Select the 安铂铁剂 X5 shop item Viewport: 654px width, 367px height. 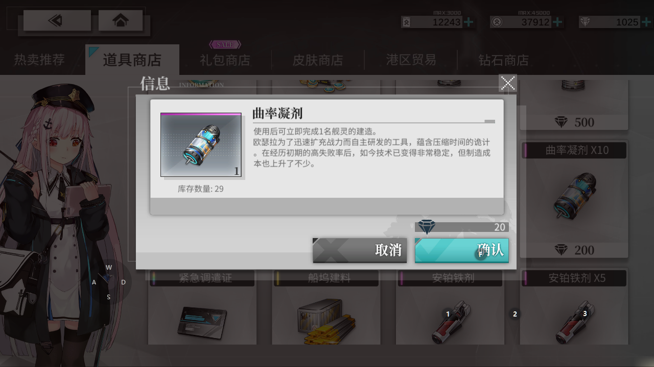pyautogui.click(x=574, y=307)
